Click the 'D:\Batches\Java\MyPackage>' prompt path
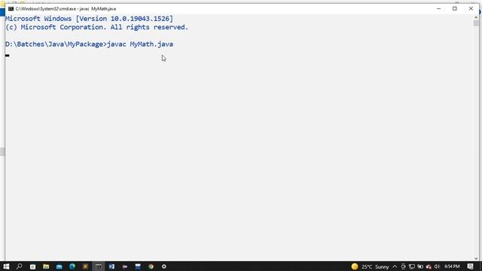Screen dimensions: 482x271 tap(56, 44)
